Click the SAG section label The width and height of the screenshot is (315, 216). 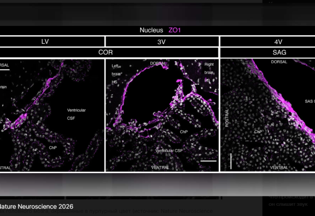click(278, 52)
